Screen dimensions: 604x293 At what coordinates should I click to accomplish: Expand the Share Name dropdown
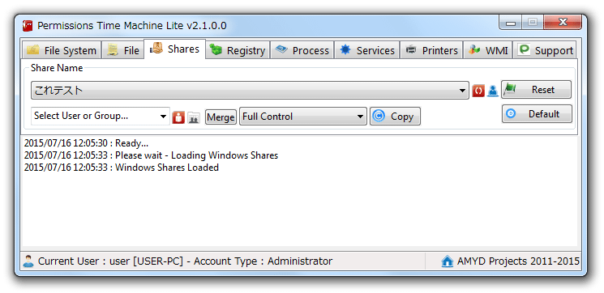(x=250, y=91)
